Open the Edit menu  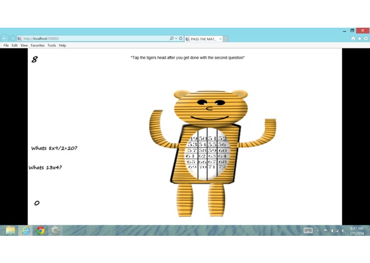pyautogui.click(x=14, y=45)
